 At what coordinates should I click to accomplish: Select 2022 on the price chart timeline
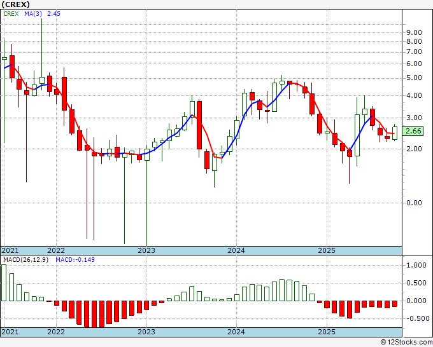point(56,250)
